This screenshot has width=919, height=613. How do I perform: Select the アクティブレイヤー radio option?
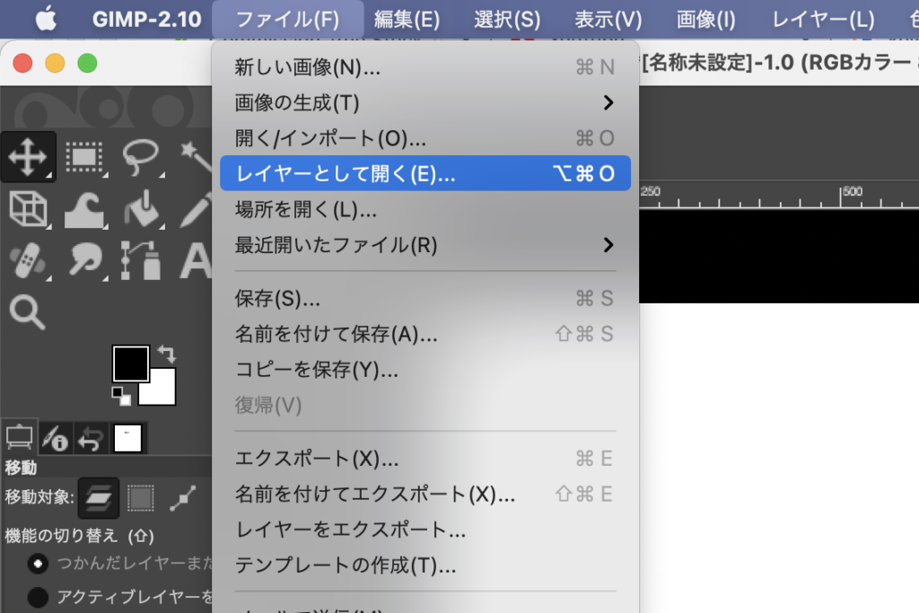tap(38, 597)
